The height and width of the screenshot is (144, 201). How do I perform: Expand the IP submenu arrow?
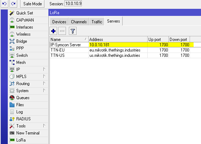(44, 69)
